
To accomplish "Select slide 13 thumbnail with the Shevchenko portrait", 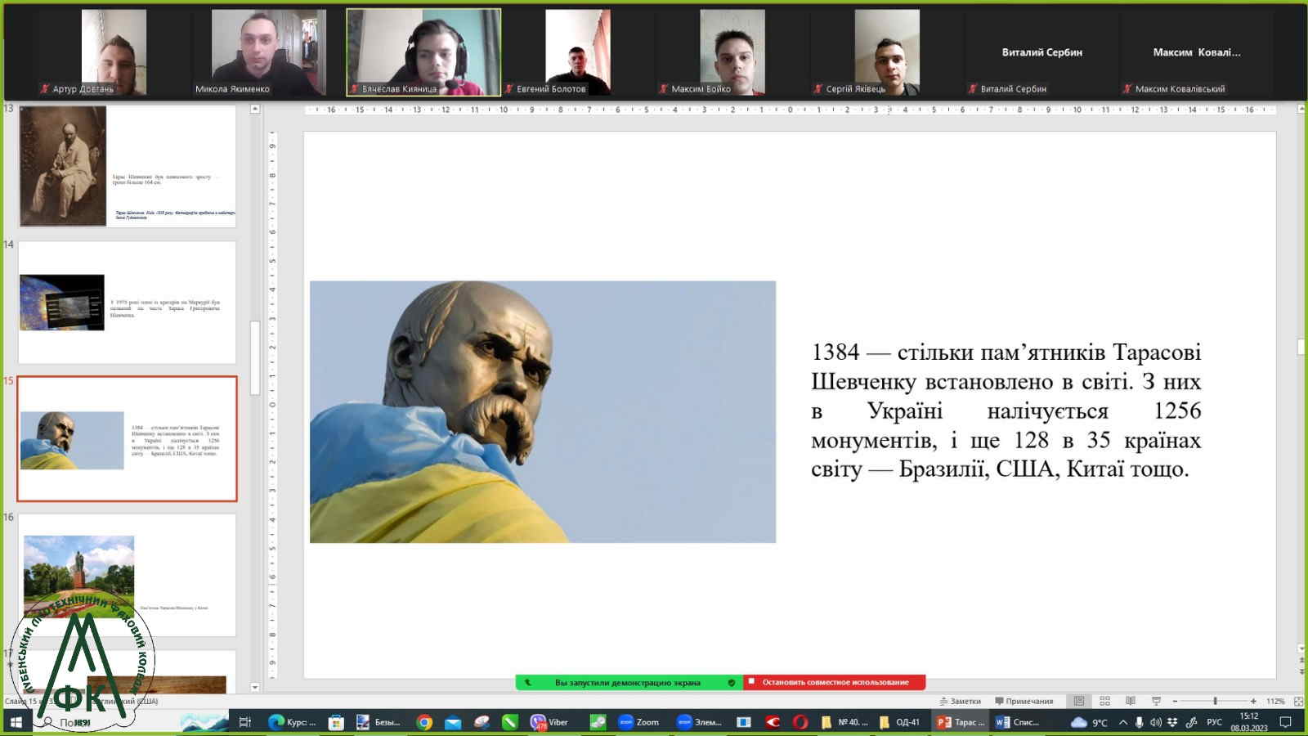I will tap(127, 166).
